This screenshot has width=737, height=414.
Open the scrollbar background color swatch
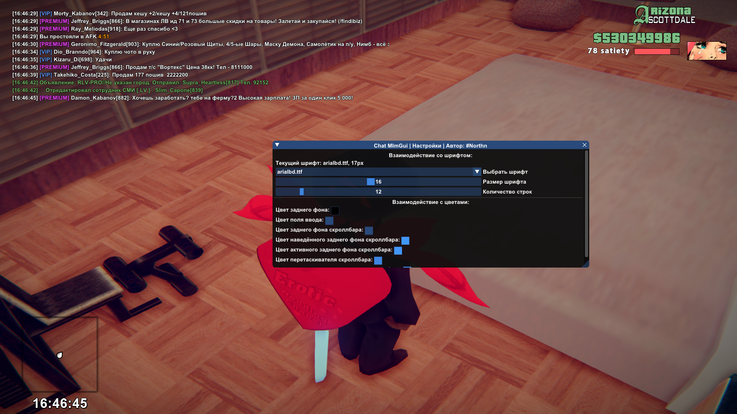pos(369,230)
